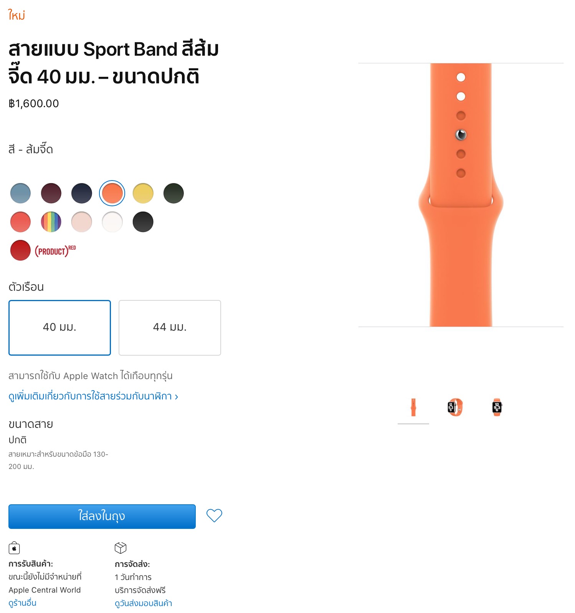575x613 pixels.
Task: Show the first band-only thumbnail
Action: pos(413,408)
